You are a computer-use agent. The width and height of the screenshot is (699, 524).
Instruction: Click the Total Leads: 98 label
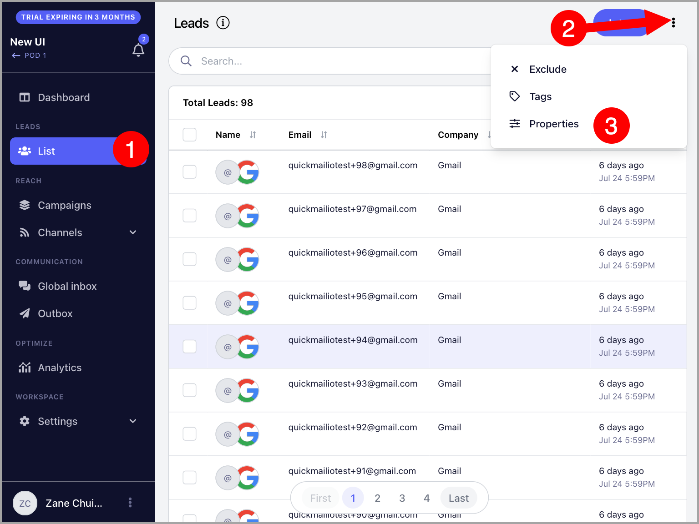218,103
